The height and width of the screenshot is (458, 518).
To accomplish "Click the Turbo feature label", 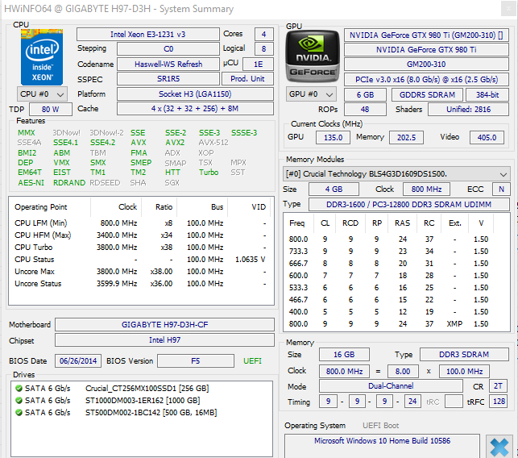I will click(209, 173).
